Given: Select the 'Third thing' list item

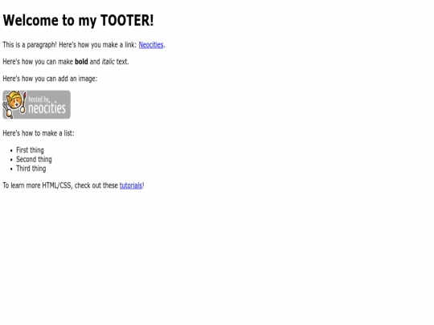Looking at the screenshot, I should point(31,169).
